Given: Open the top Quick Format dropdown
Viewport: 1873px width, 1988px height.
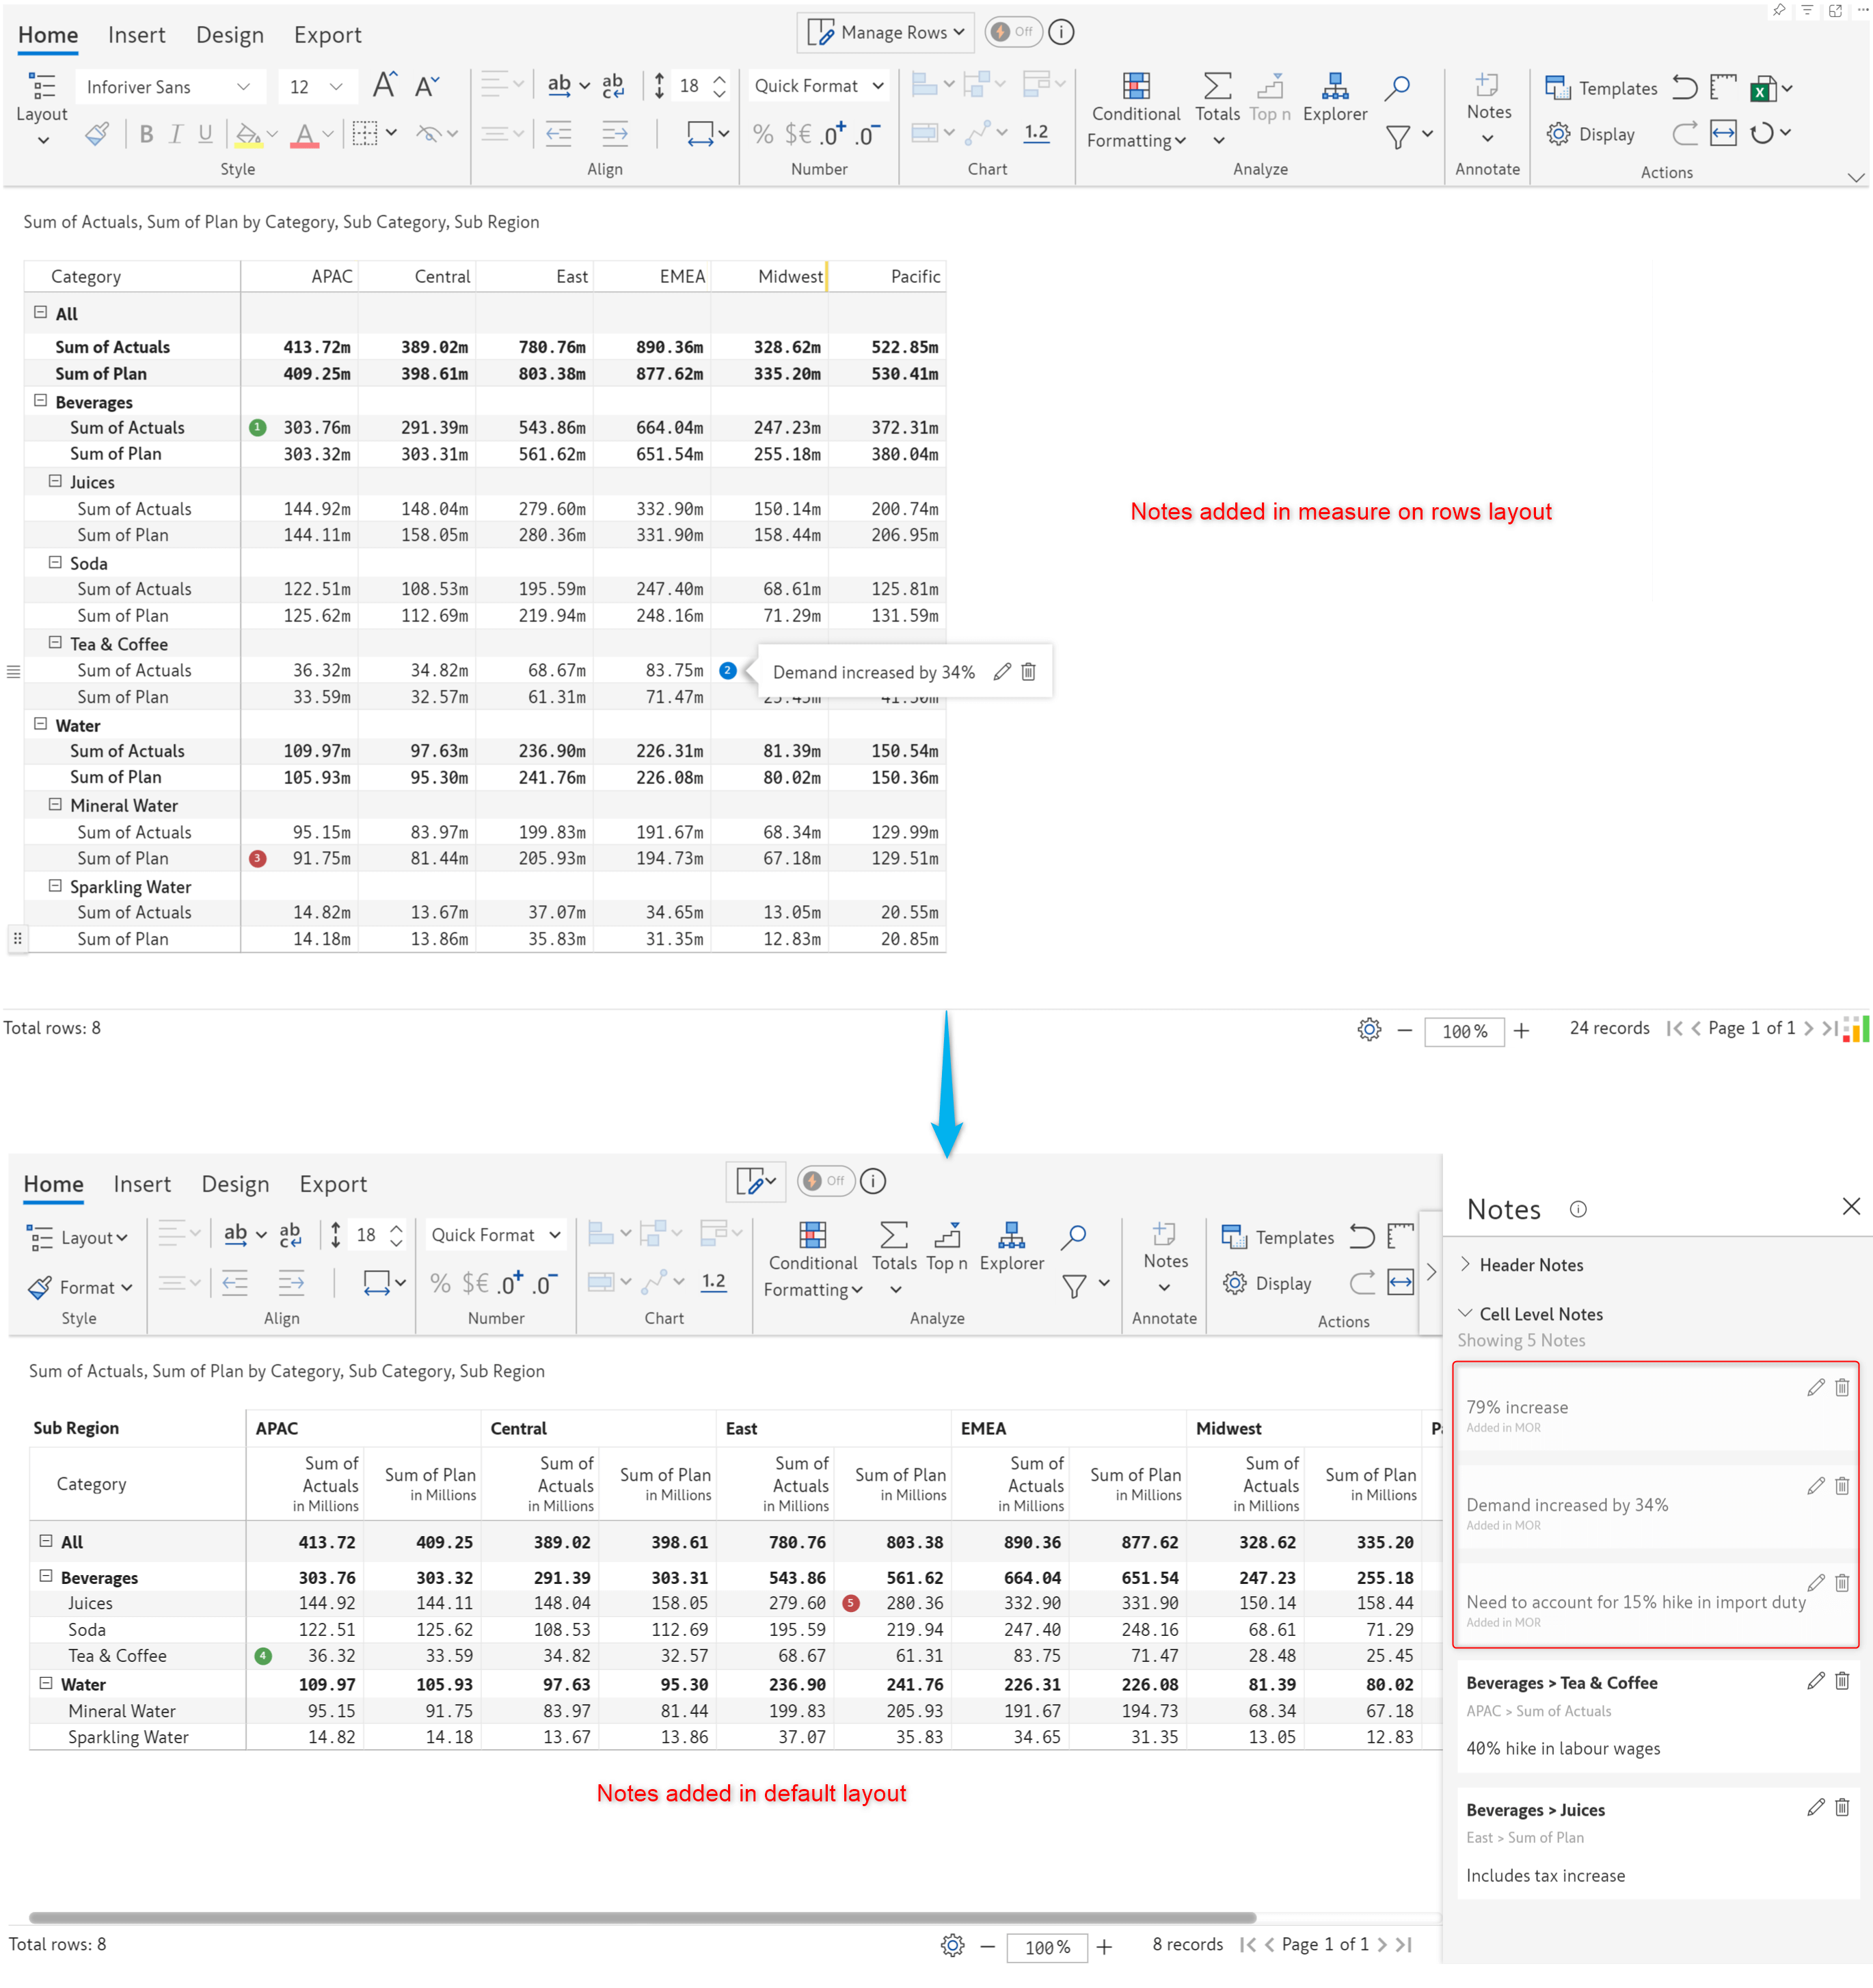Looking at the screenshot, I should coord(818,86).
